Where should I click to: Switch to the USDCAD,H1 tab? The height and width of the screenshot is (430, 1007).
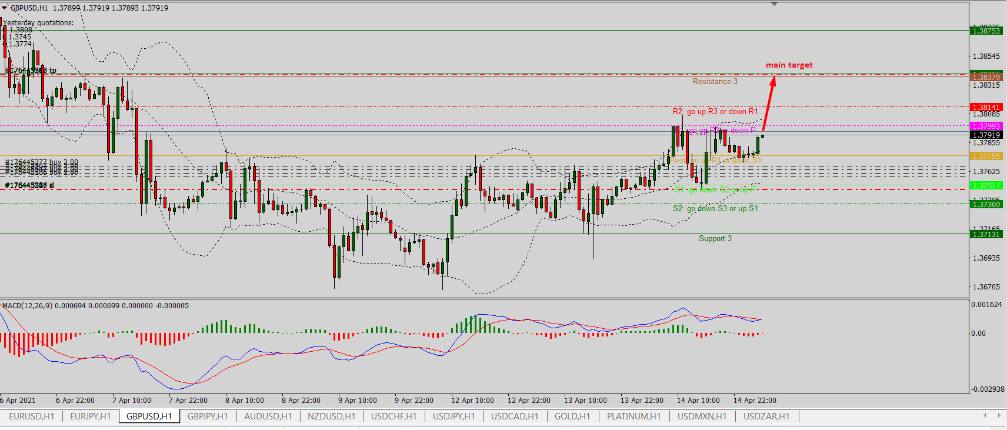click(x=515, y=416)
